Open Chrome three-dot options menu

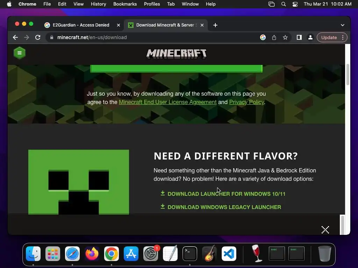[343, 37]
